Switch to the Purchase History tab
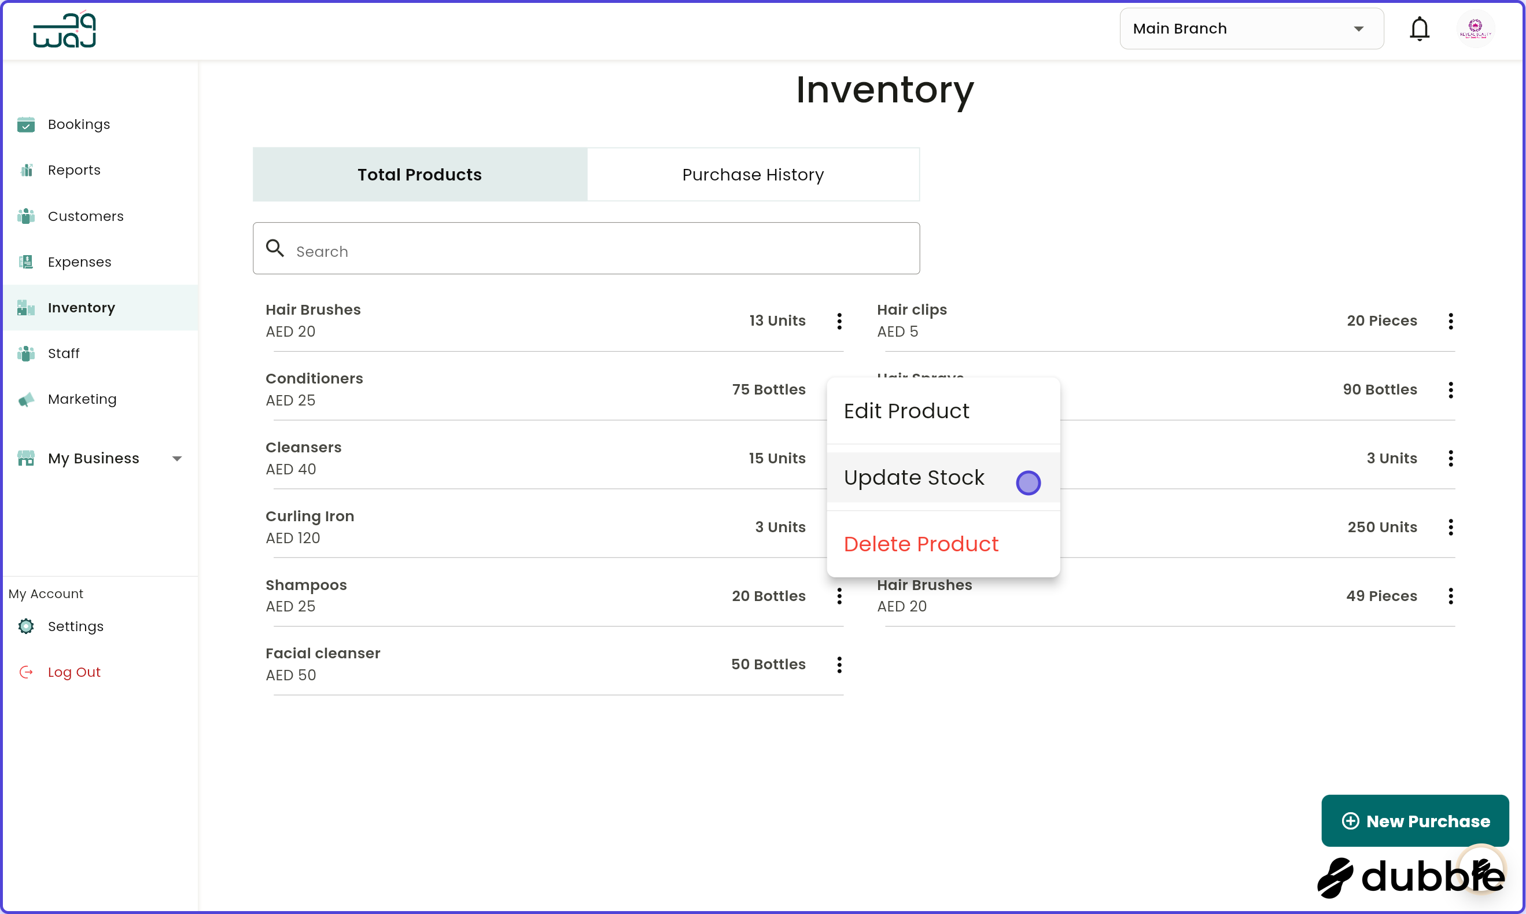 tap(752, 174)
